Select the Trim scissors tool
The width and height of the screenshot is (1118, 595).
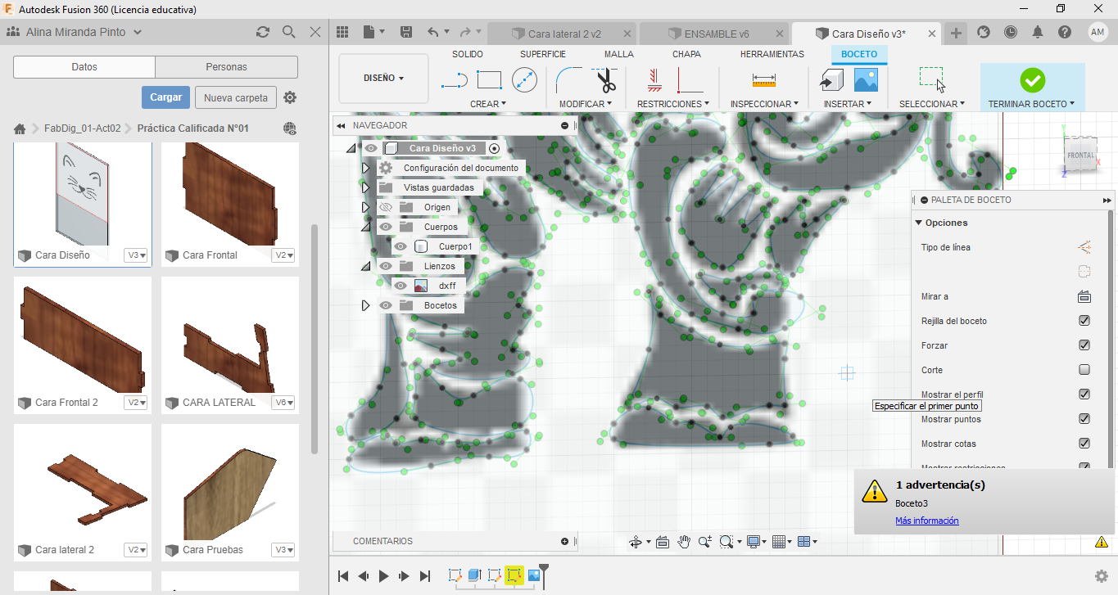(605, 80)
